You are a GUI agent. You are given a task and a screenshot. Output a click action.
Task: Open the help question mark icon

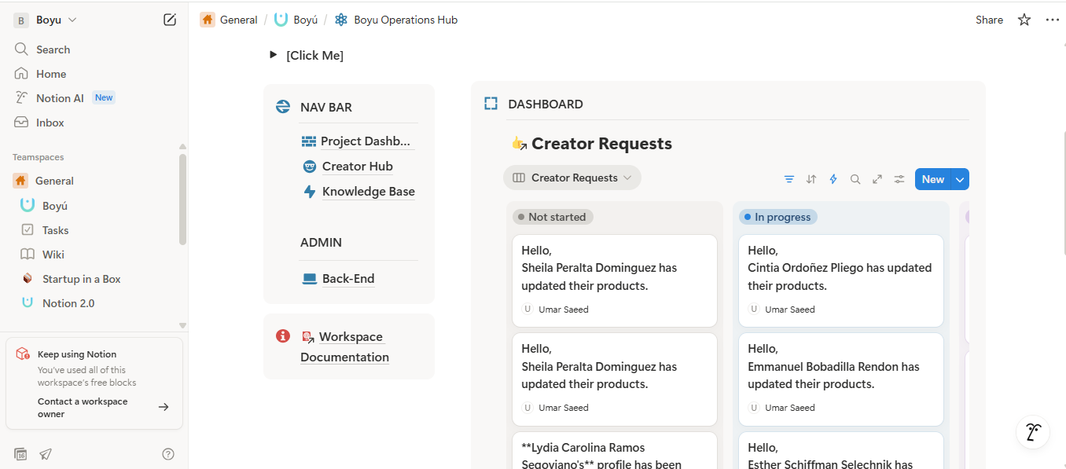pos(168,454)
